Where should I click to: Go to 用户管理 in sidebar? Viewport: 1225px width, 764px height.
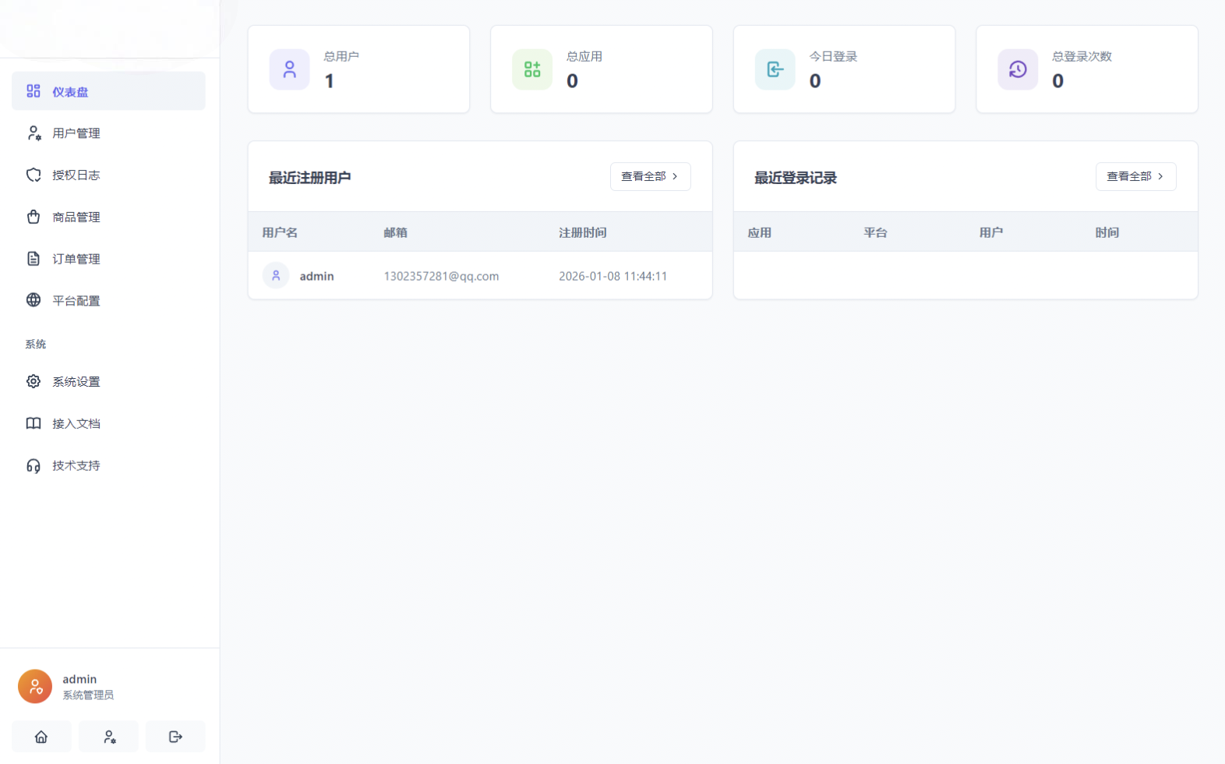[x=108, y=133]
